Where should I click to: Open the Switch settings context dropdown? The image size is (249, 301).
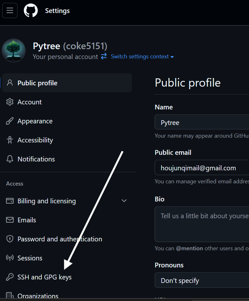pos(142,56)
